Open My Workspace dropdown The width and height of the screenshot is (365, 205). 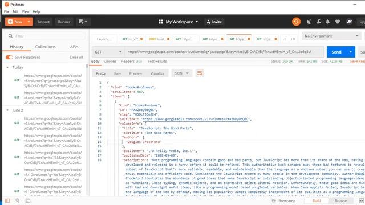[x=182, y=22]
